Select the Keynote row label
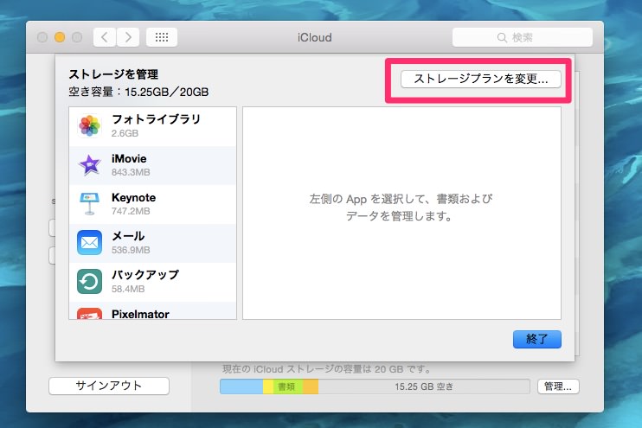Image resolution: width=642 pixels, height=428 pixels. (x=133, y=197)
